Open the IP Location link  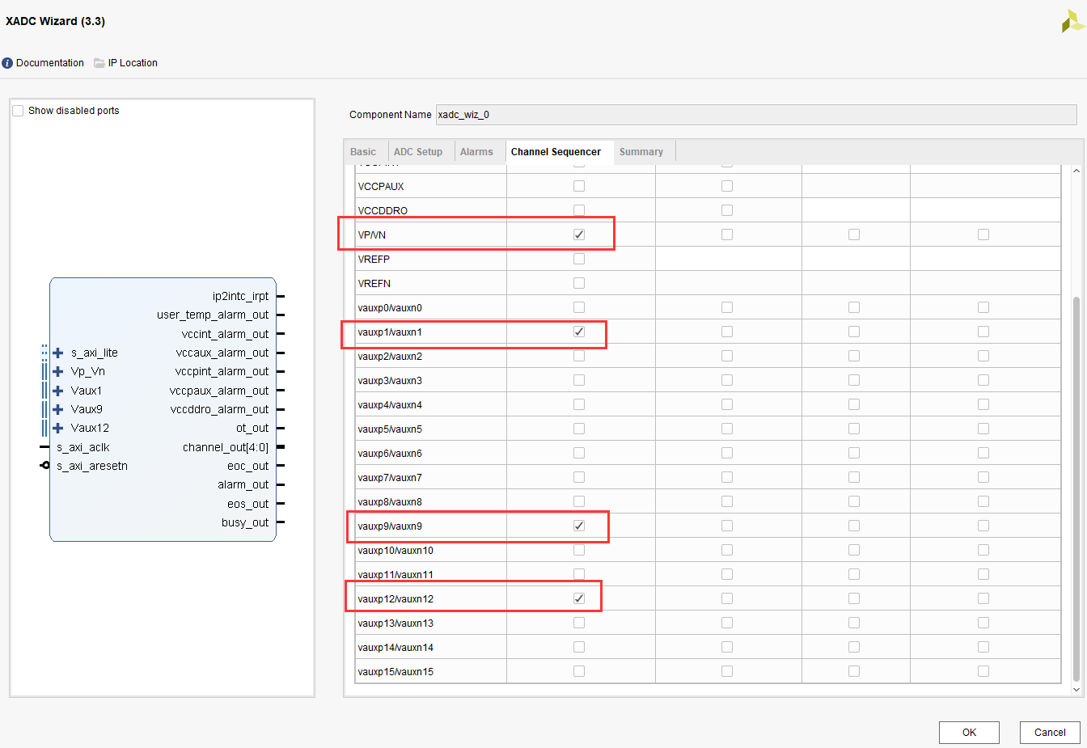[133, 63]
